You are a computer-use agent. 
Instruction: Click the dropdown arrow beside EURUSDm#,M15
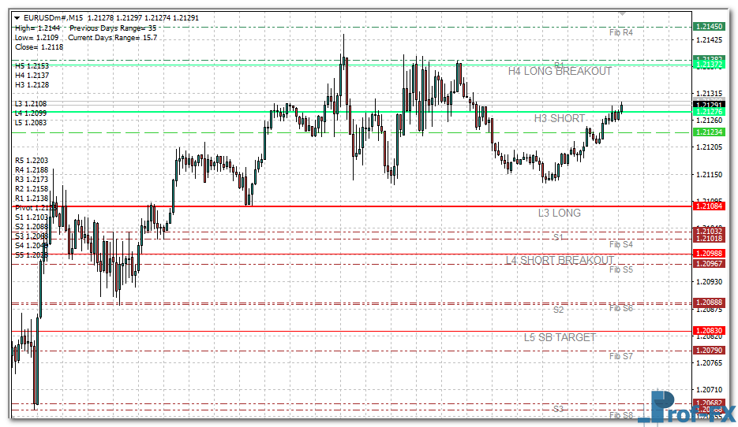pos(17,17)
